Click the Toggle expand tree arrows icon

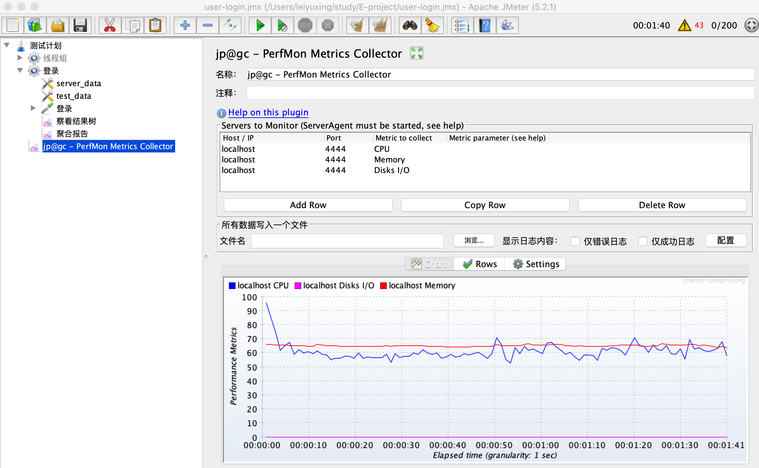click(x=230, y=26)
